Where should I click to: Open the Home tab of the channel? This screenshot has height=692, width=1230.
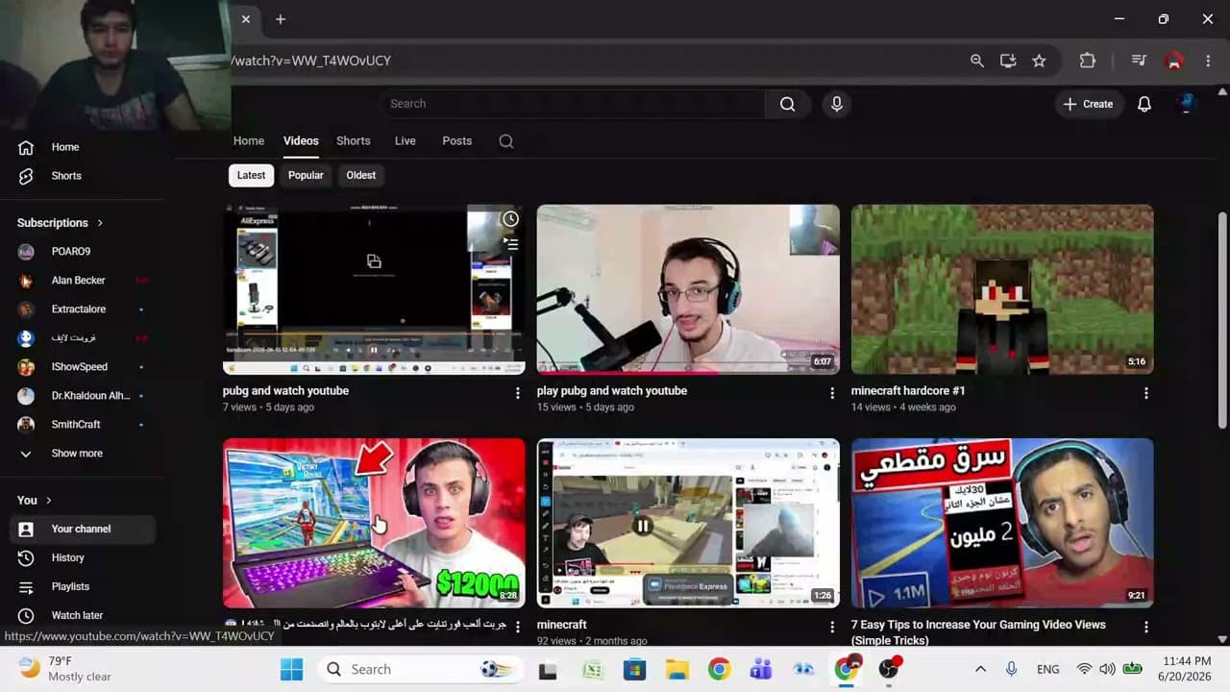coord(248,140)
